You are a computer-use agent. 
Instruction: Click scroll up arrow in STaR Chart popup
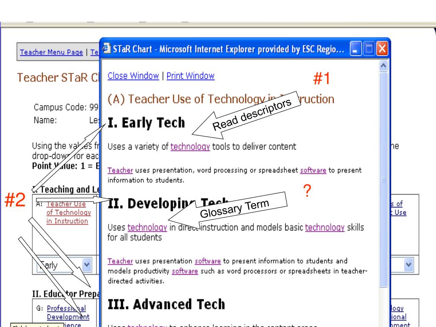[x=384, y=66]
